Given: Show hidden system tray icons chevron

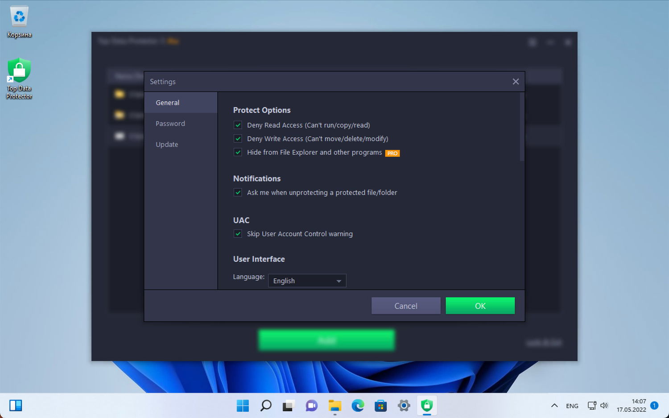Looking at the screenshot, I should [554, 406].
